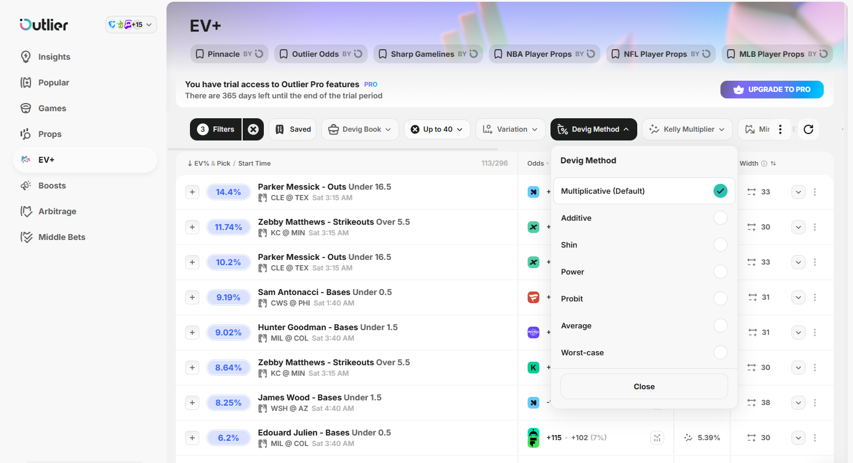This screenshot has width=853, height=463.
Task: Open the Saved filters button
Action: pyautogui.click(x=293, y=129)
